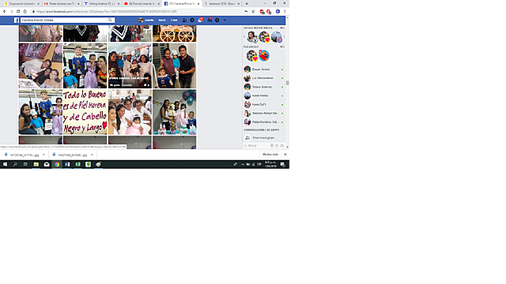Click Crear nuevo grupo in chat sidebar
Image resolution: width=506 pixels, height=284 pixels.
263,138
